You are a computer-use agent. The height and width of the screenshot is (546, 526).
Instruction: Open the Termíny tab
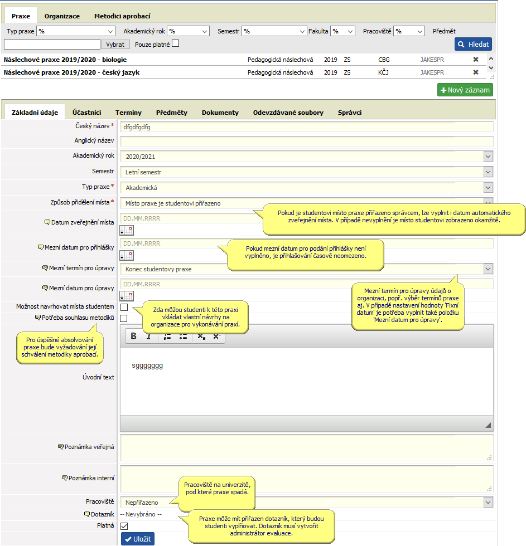point(129,113)
